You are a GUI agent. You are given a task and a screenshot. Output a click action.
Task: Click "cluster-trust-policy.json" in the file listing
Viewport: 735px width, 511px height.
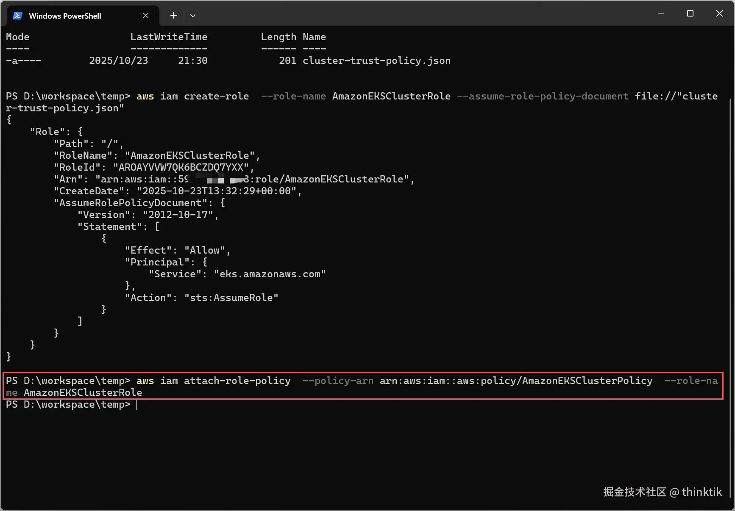pos(377,61)
